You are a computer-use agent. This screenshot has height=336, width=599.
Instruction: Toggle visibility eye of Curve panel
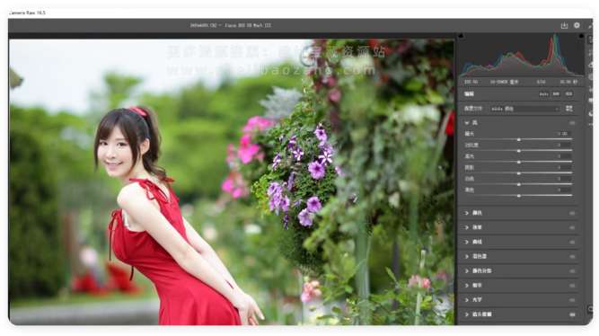pos(572,242)
